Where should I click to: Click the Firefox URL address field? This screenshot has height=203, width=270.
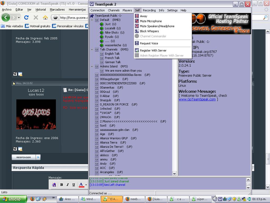click(x=73, y=17)
